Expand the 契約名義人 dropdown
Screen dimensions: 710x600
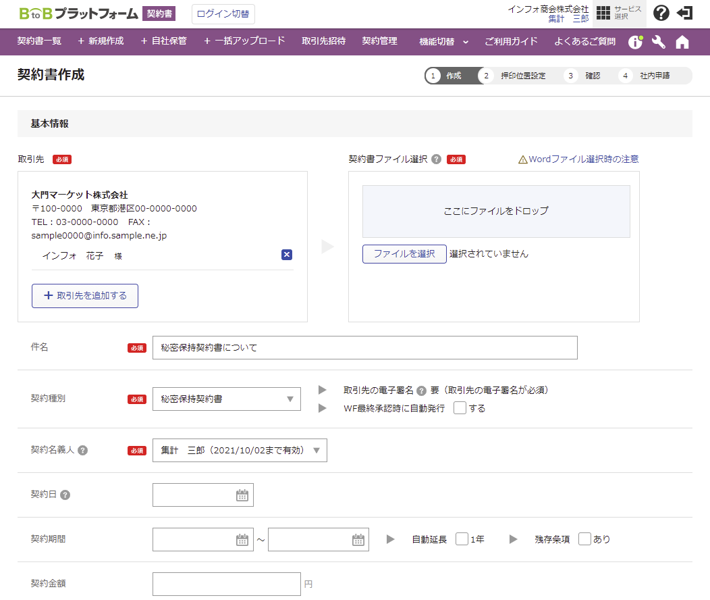[x=240, y=451]
